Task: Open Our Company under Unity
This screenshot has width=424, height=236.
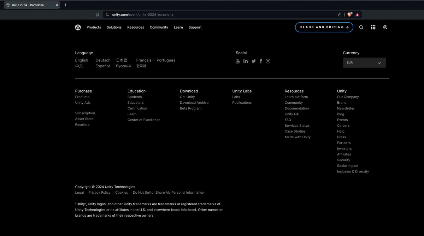Action: click(x=348, y=97)
